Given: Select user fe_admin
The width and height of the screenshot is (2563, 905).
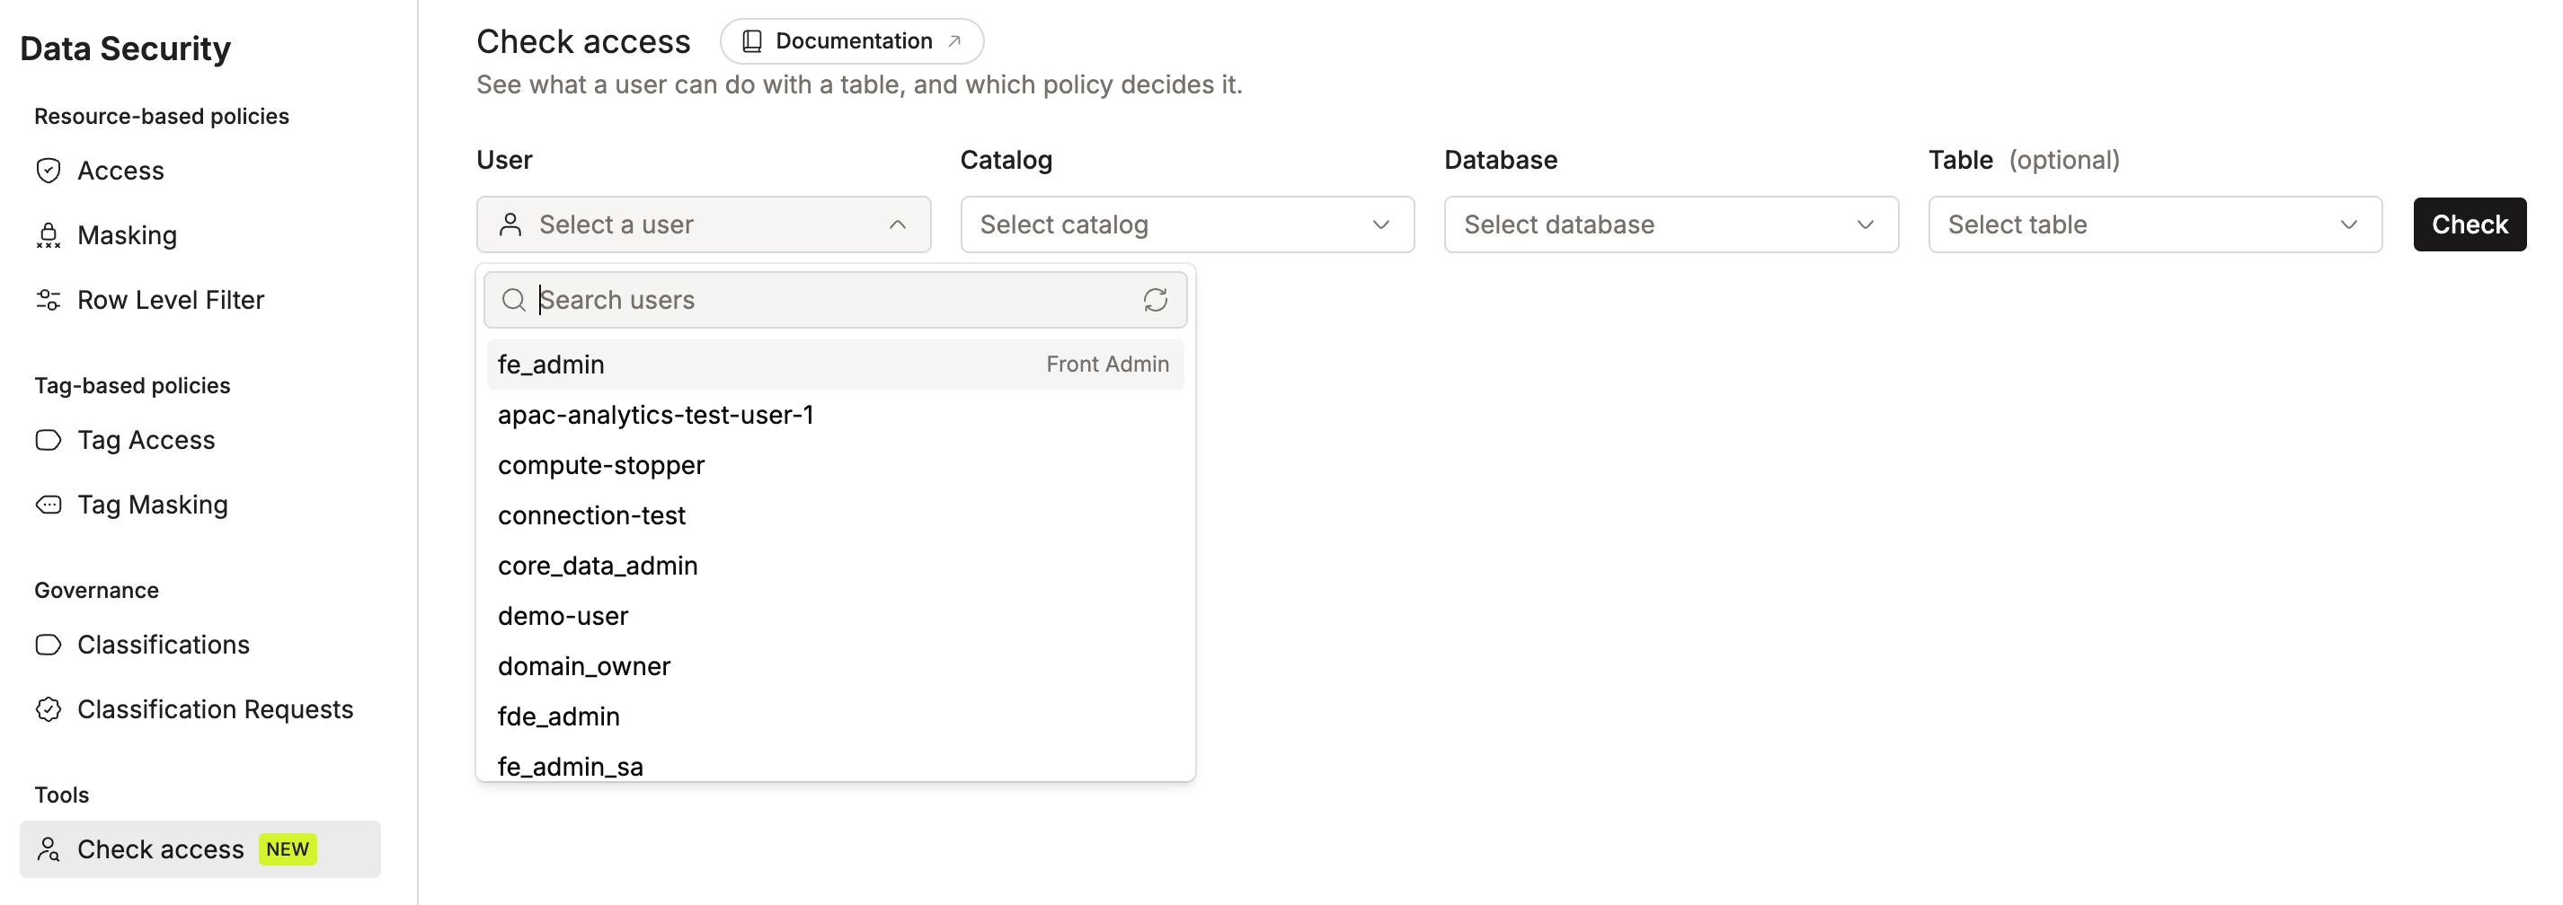Looking at the screenshot, I should [x=835, y=364].
